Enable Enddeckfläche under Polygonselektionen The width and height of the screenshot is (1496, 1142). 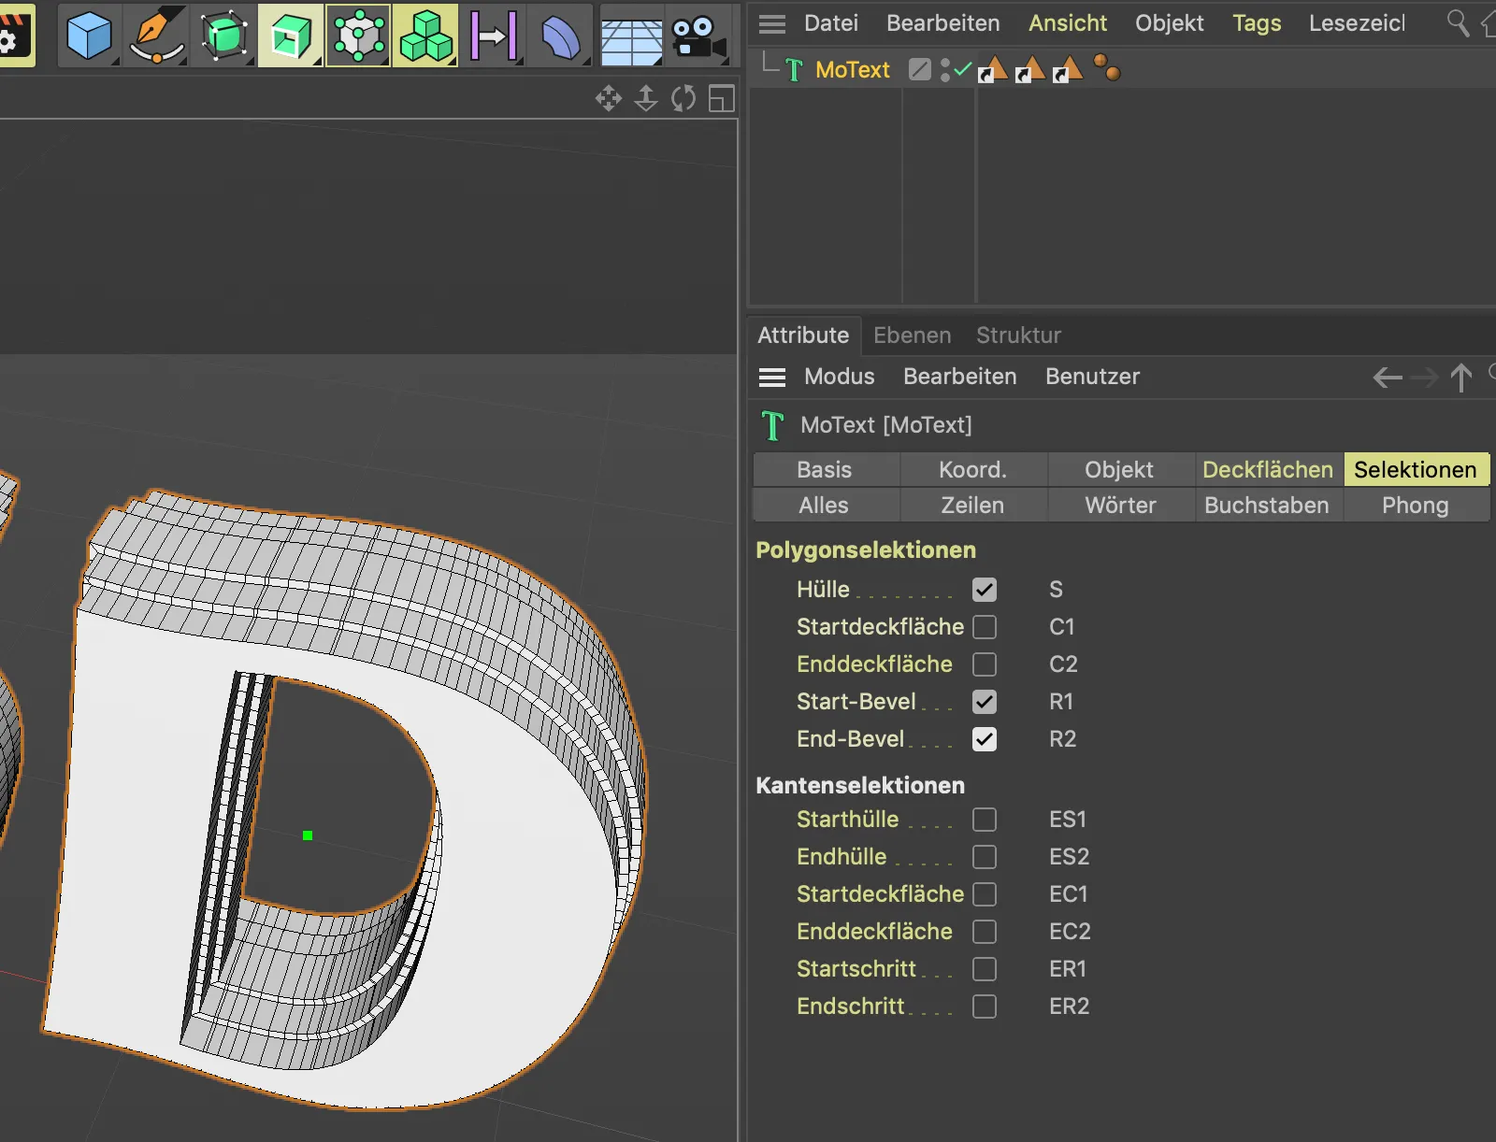tap(985, 664)
